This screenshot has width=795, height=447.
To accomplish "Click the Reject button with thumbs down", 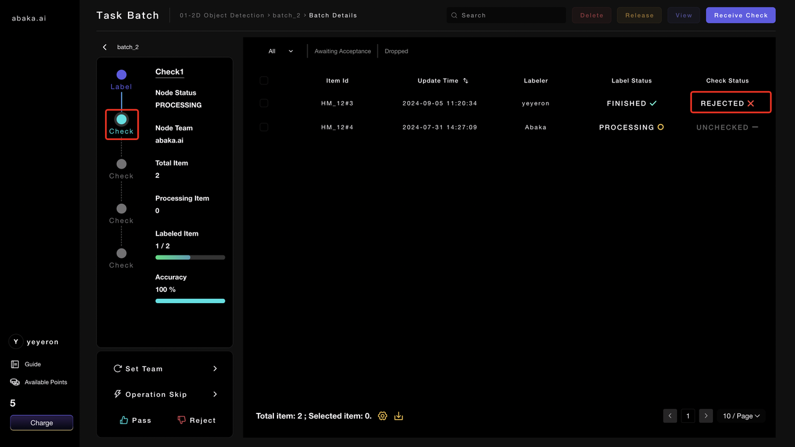I will 196,420.
